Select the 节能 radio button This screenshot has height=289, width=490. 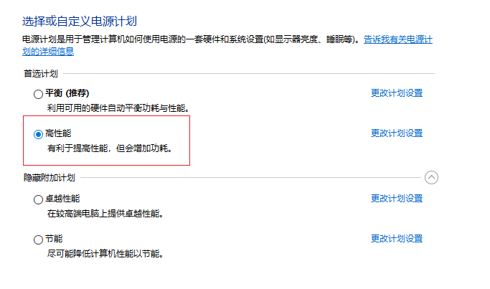[38, 240]
